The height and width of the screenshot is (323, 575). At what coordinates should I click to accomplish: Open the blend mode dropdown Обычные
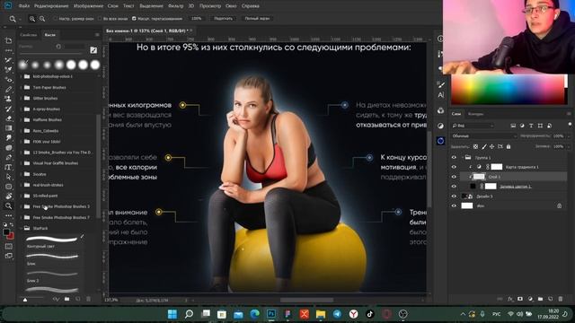[483, 135]
